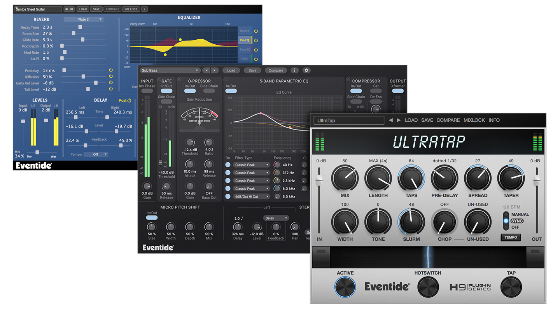Toggle the Pre EQ power icon

[255, 40]
